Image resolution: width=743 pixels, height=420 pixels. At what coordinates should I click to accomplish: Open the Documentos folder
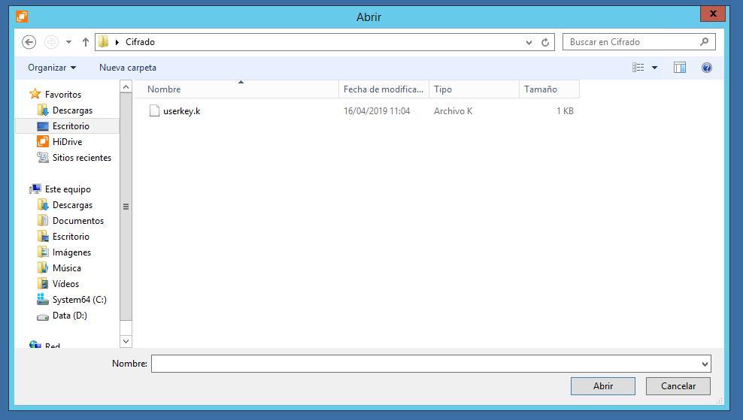tap(78, 221)
